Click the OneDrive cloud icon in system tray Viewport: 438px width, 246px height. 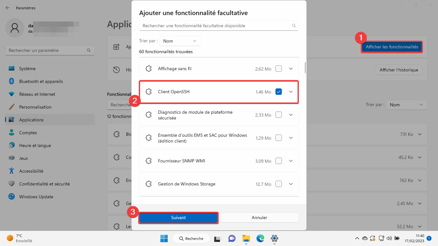pyautogui.click(x=365, y=238)
